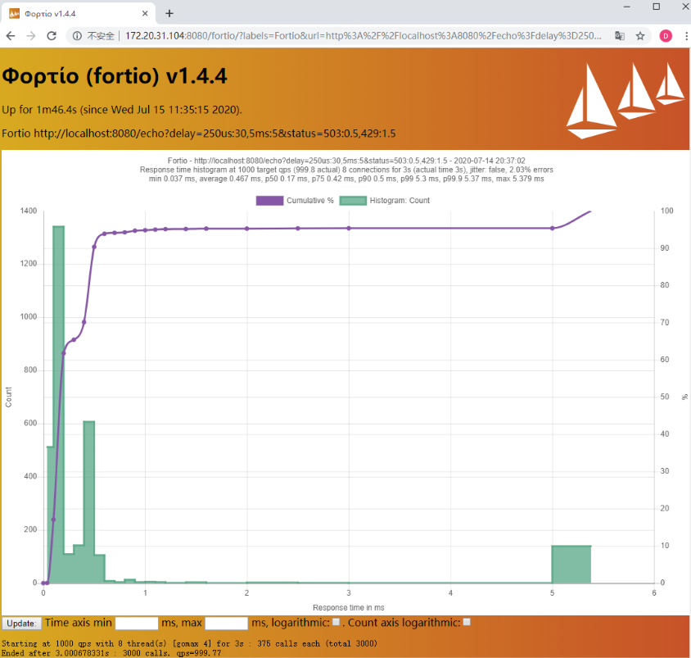The width and height of the screenshot is (691, 658).
Task: Click the echo URL text in header
Action: [x=215, y=134]
